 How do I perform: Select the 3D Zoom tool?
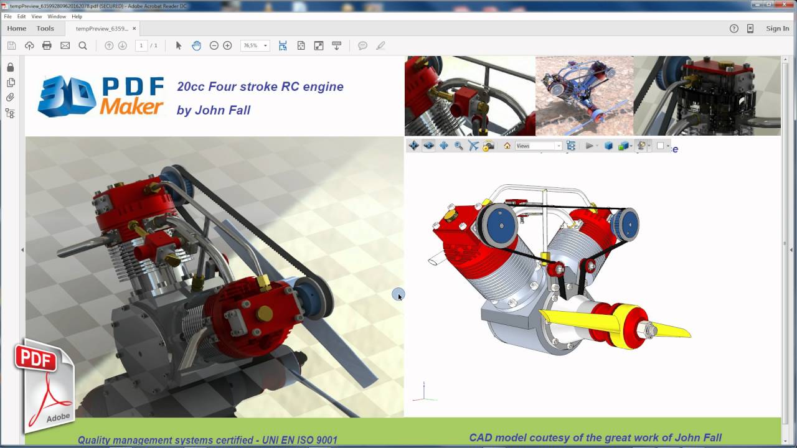459,146
